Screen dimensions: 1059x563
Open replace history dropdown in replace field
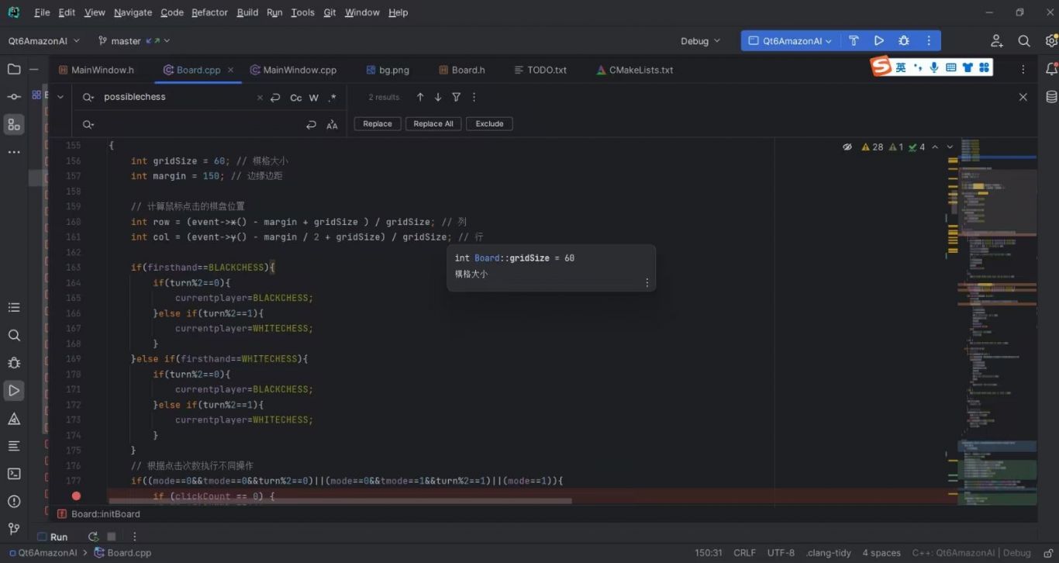pos(88,125)
